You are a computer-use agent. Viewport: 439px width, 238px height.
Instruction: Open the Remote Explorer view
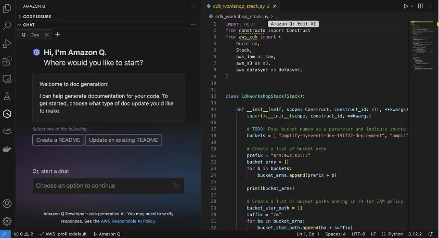tap(7, 79)
